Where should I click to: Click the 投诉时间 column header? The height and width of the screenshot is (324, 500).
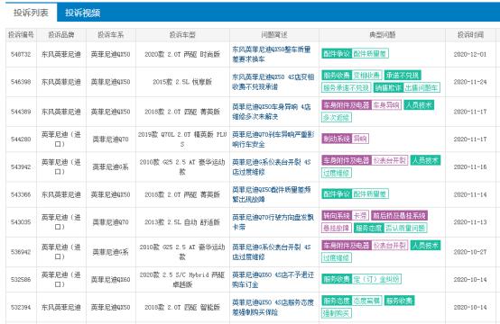coord(470,35)
